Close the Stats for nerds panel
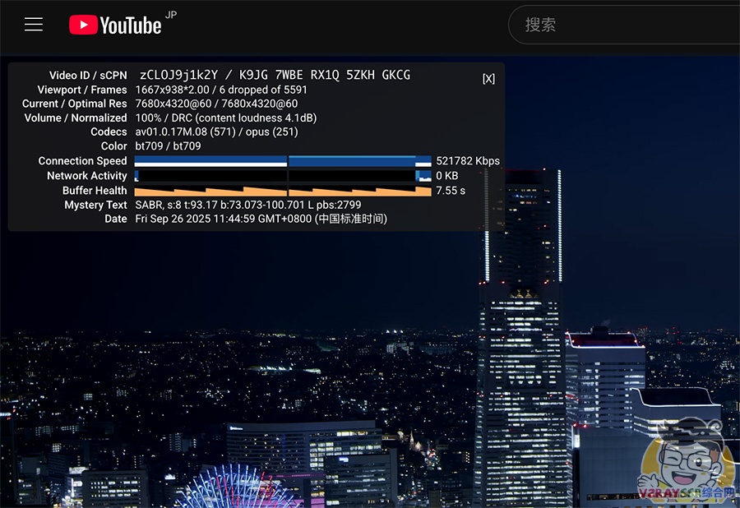The height and width of the screenshot is (508, 740). point(488,78)
